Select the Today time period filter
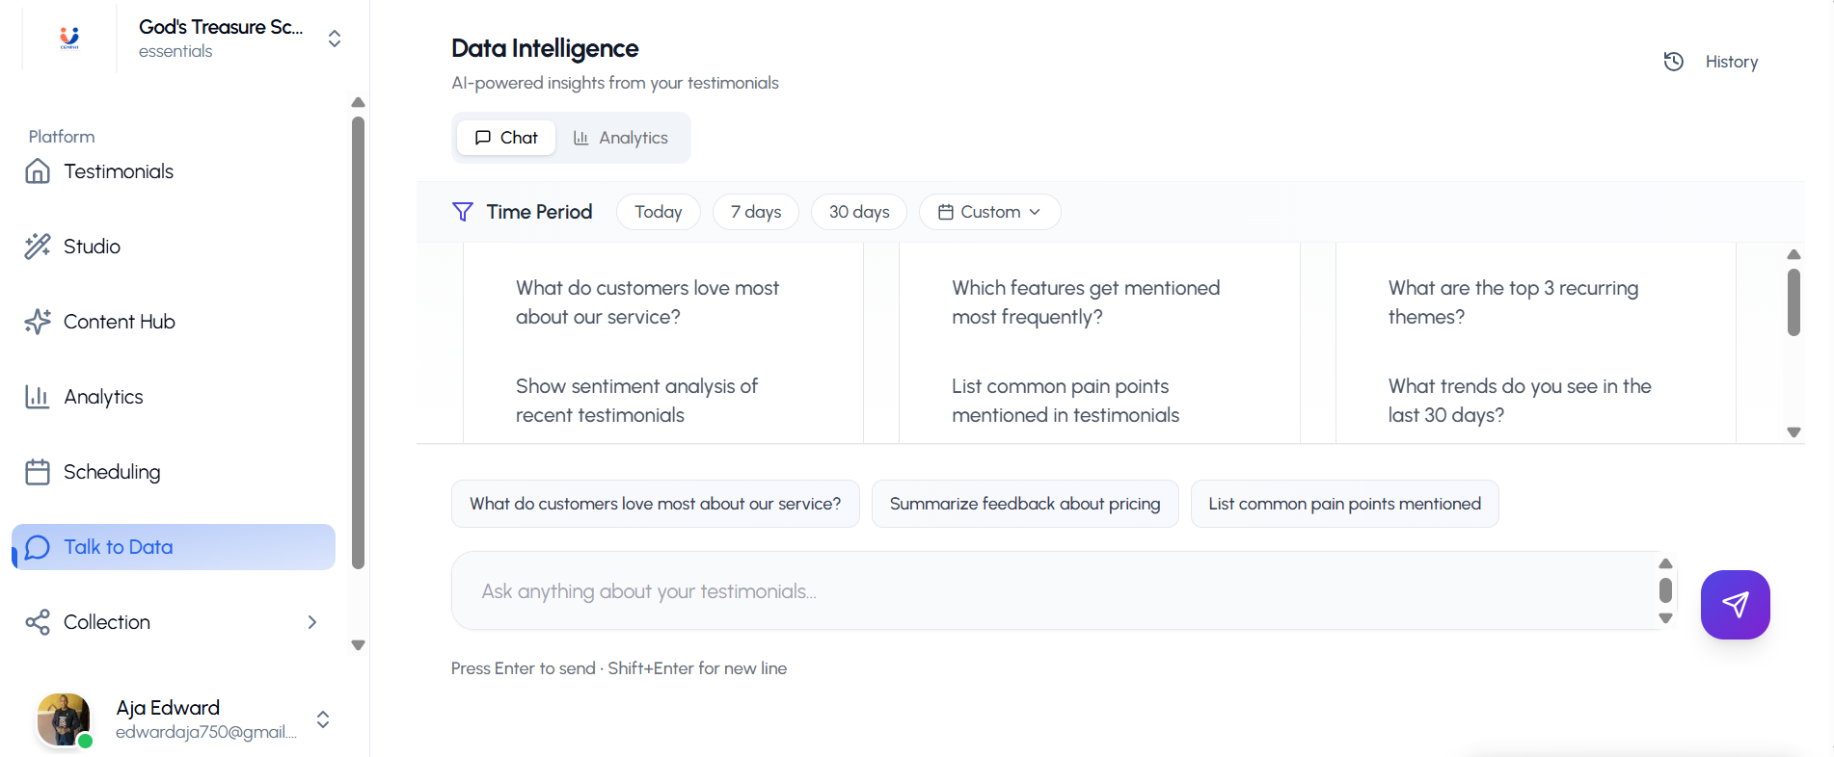Image resolution: width=1834 pixels, height=757 pixels. tap(658, 212)
